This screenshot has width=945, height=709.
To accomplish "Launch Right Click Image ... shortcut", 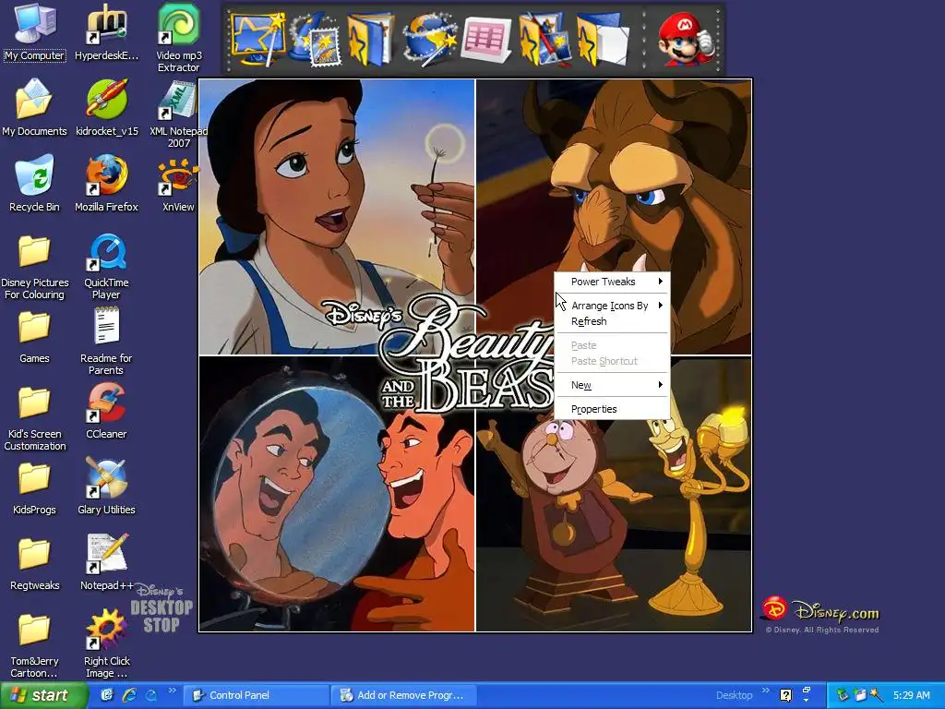I will pyautogui.click(x=107, y=644).
